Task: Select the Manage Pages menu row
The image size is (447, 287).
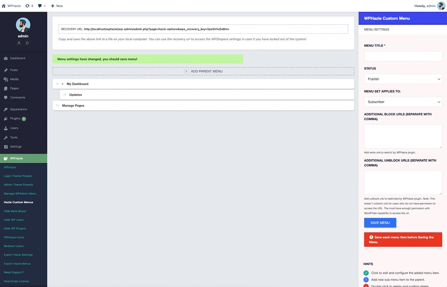Action: point(203,106)
